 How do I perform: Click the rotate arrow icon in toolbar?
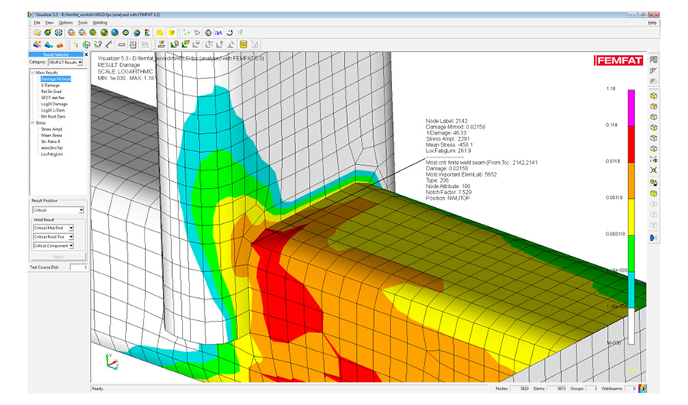[229, 32]
